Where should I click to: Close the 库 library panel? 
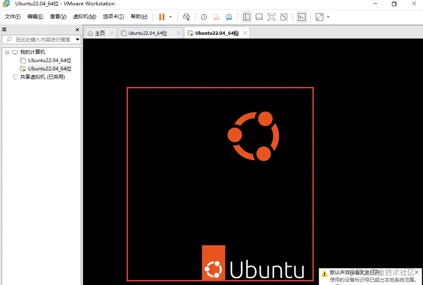point(77,30)
